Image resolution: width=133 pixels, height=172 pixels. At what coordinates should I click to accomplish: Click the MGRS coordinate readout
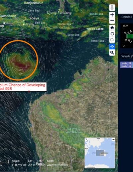pyautogui.click(x=58, y=165)
